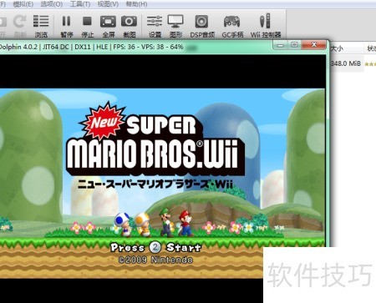Viewport: 376px width, 303px height.
Task: Open the 设置 settings sliders icon
Action: tap(155, 26)
